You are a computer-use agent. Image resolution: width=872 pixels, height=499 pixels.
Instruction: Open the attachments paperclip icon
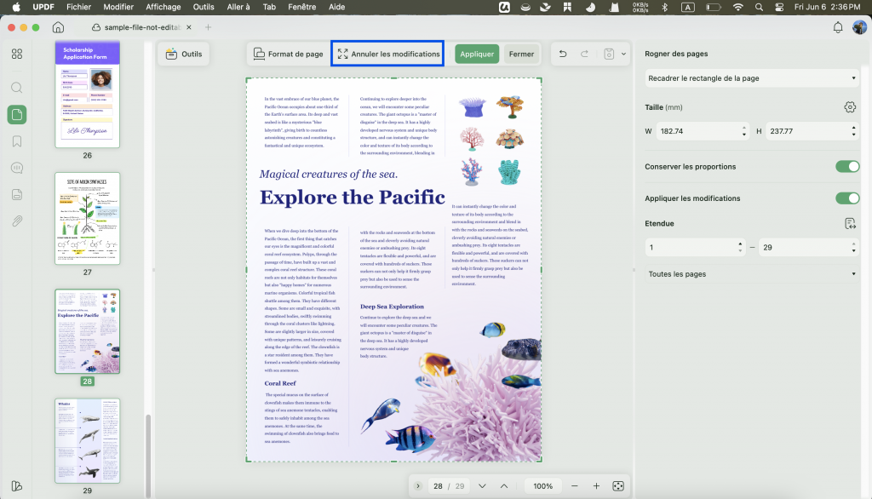[17, 221]
